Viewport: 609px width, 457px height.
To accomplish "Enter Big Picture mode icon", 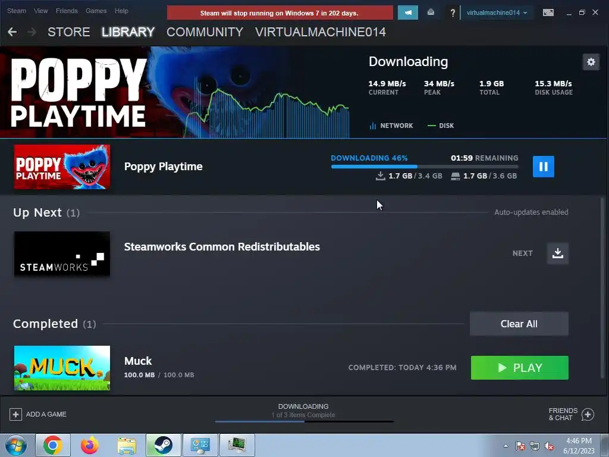I will 548,12.
